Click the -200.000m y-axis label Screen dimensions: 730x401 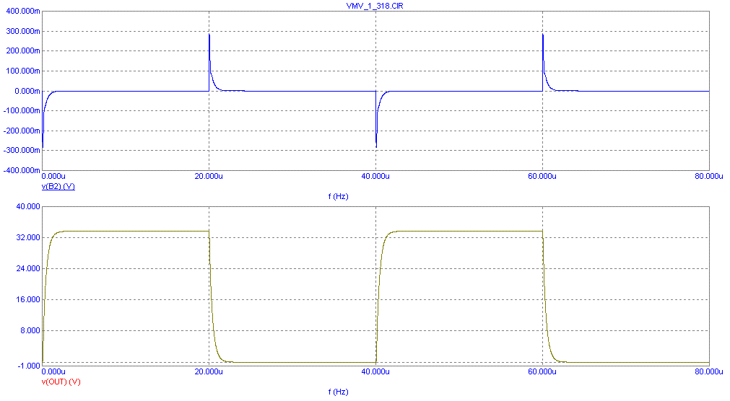pos(22,131)
